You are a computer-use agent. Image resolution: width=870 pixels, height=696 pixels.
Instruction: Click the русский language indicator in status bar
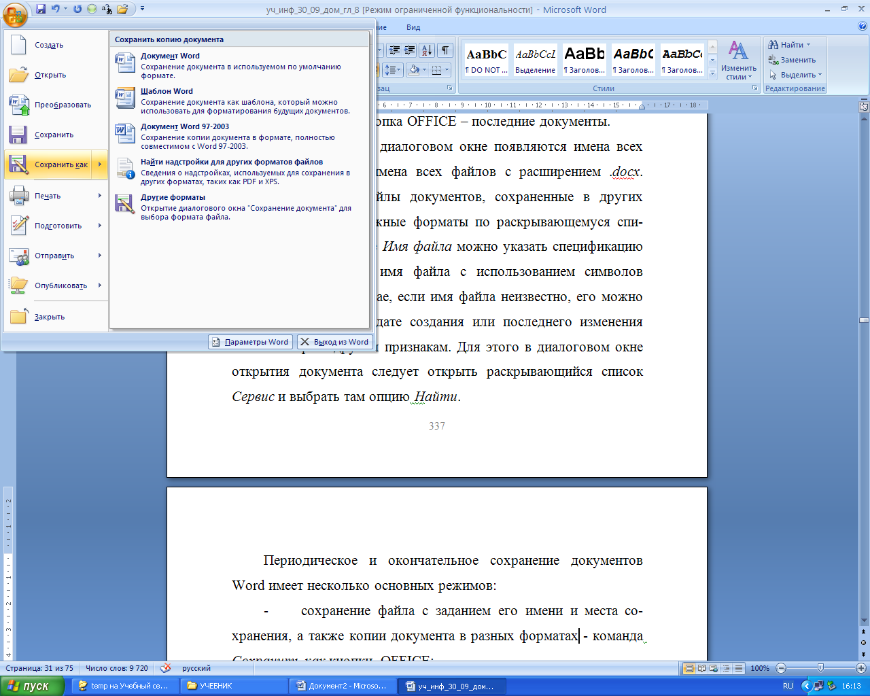[x=196, y=668]
